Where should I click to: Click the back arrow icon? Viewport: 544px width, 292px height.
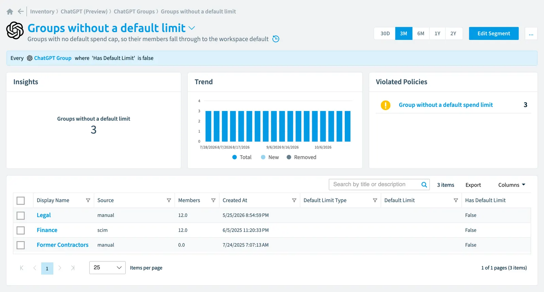(x=21, y=12)
